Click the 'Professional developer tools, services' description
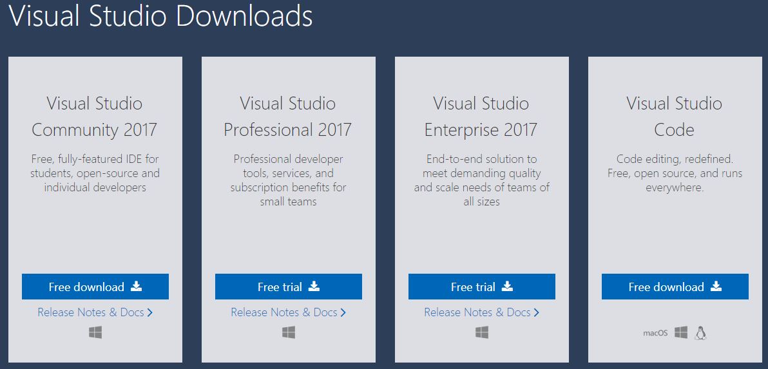768x369 pixels. tap(289, 180)
